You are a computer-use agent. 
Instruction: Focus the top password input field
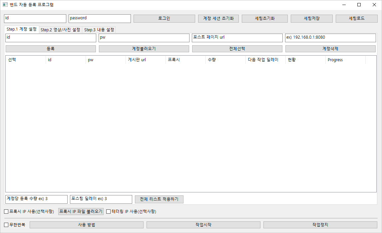pos(100,18)
